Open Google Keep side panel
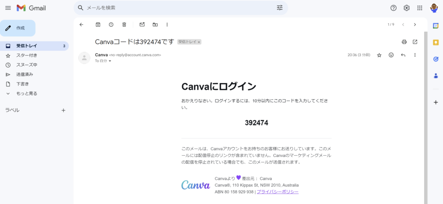This screenshot has width=443, height=204. tap(436, 42)
